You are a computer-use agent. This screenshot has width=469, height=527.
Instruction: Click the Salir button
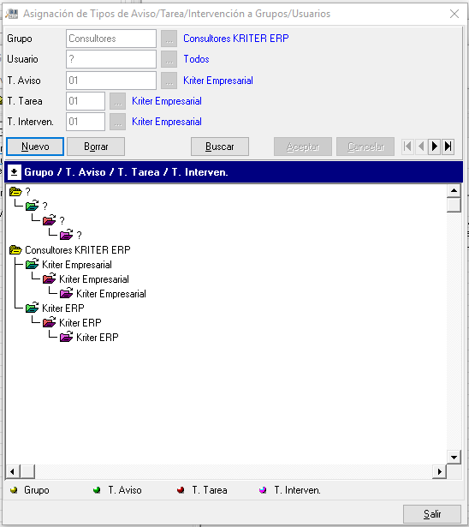tap(432, 514)
